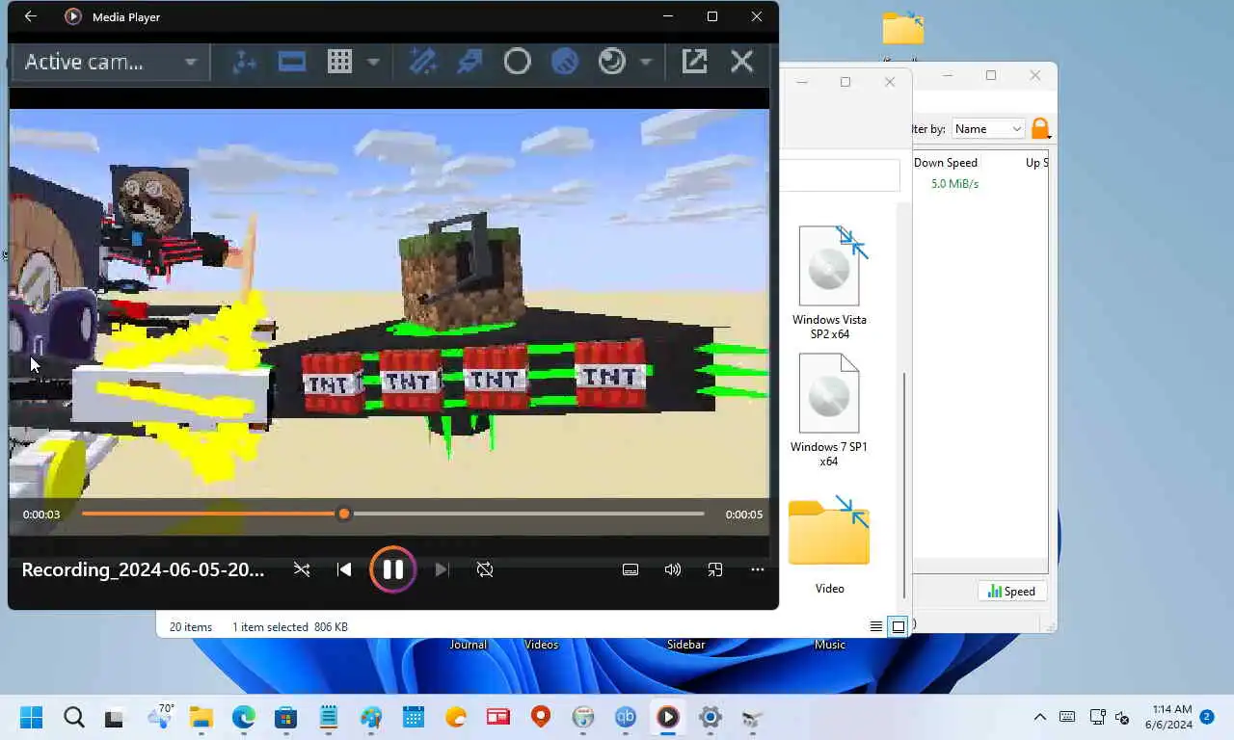Open muted volume icon in system tray
This screenshot has width=1234, height=740.
1122,717
